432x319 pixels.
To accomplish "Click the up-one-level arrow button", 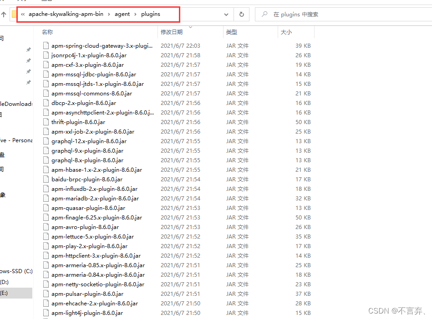I will click(4, 14).
